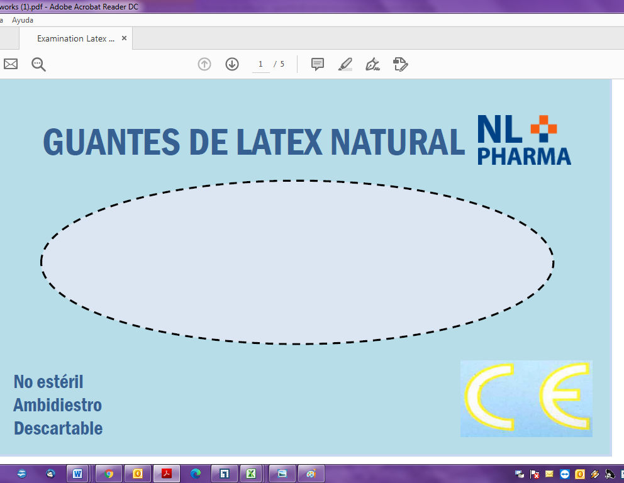Go to previous page with up arrow
The image size is (624, 483).
click(204, 64)
